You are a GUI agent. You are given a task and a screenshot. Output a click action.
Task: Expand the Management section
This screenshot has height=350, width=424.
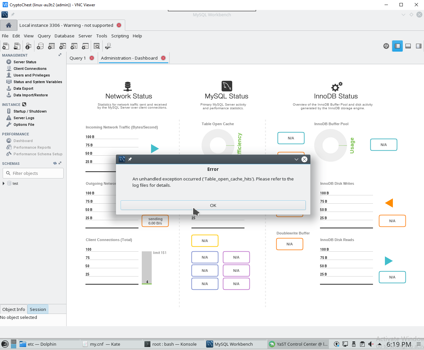(x=60, y=55)
